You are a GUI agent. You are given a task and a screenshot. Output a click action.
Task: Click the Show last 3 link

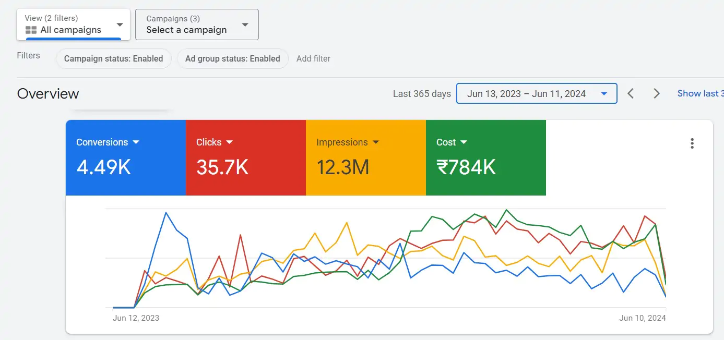(699, 93)
